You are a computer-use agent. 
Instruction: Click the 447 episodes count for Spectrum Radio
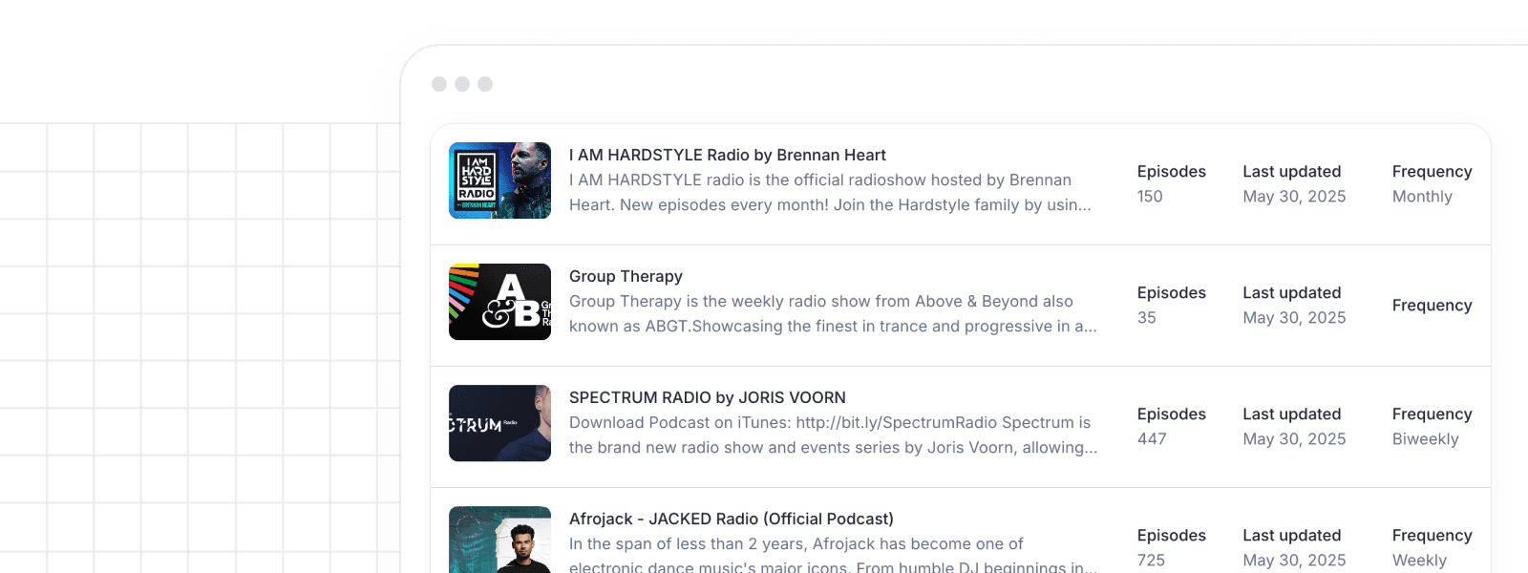[x=1152, y=439]
